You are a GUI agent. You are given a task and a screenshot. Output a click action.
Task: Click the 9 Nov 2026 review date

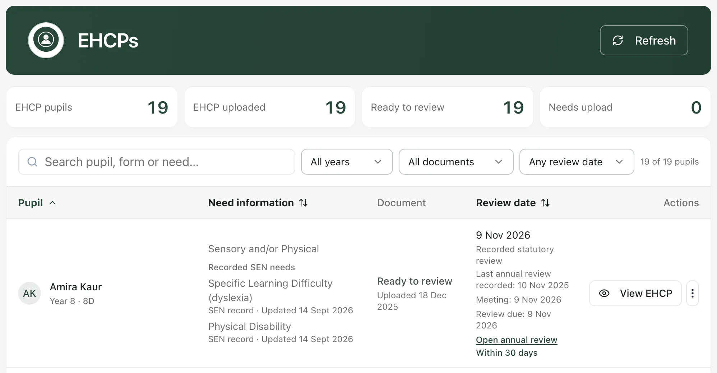(503, 235)
